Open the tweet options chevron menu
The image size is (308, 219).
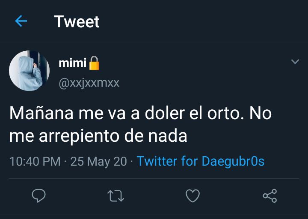point(295,61)
